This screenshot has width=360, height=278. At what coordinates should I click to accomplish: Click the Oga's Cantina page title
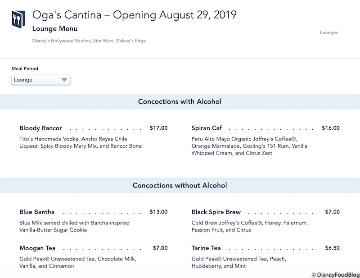[x=134, y=15]
